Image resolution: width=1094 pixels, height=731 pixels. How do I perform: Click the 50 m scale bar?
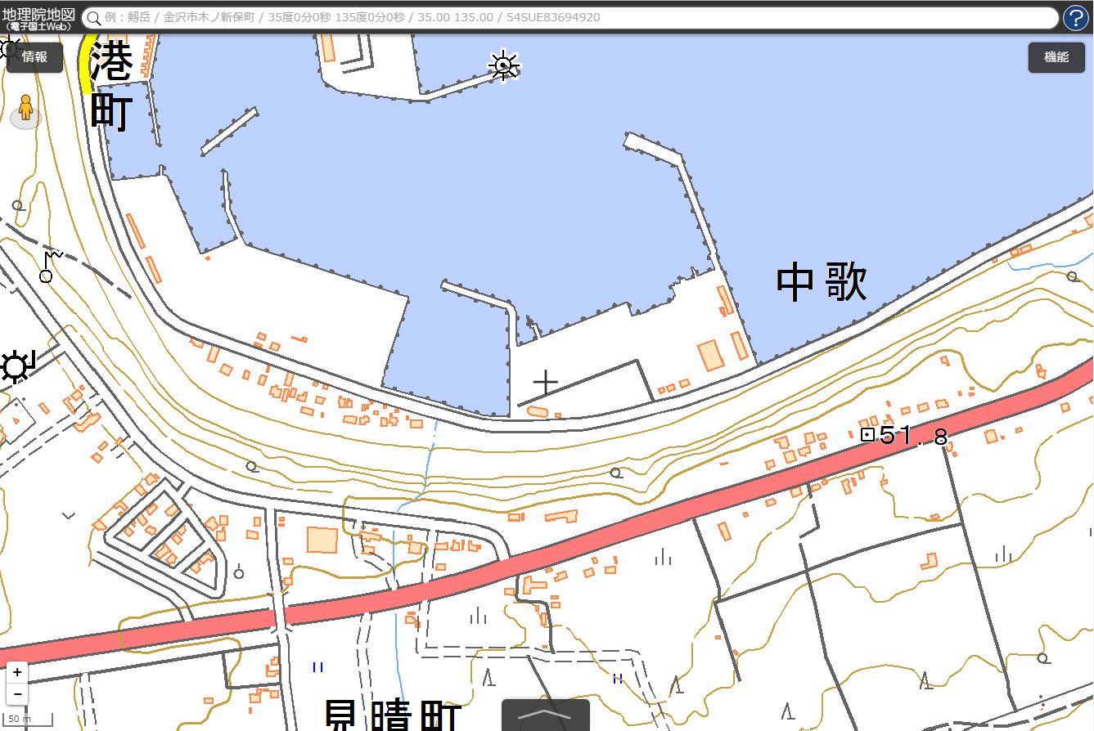(x=27, y=720)
